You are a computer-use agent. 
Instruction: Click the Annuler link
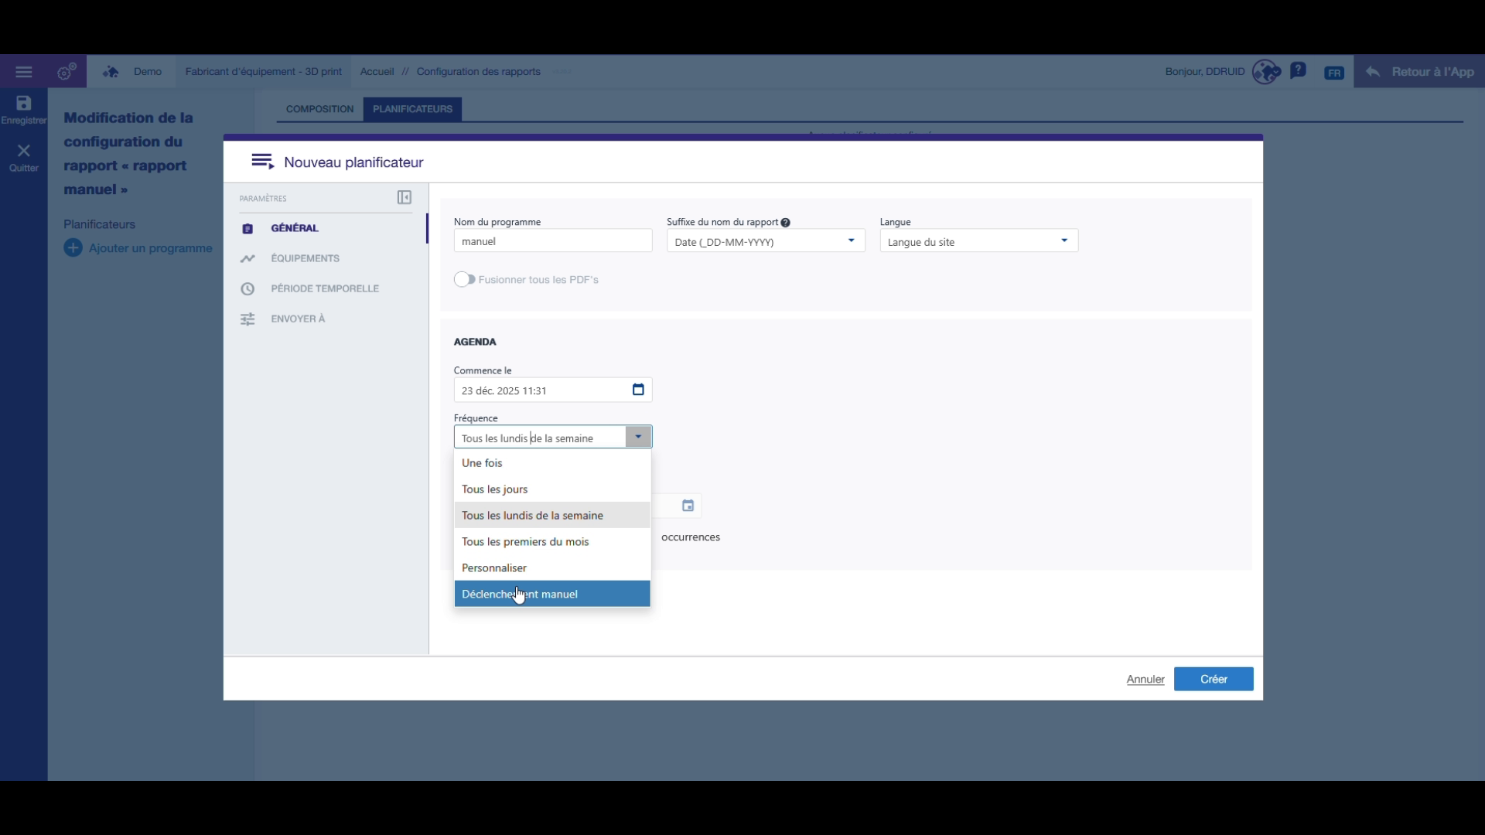(1145, 680)
